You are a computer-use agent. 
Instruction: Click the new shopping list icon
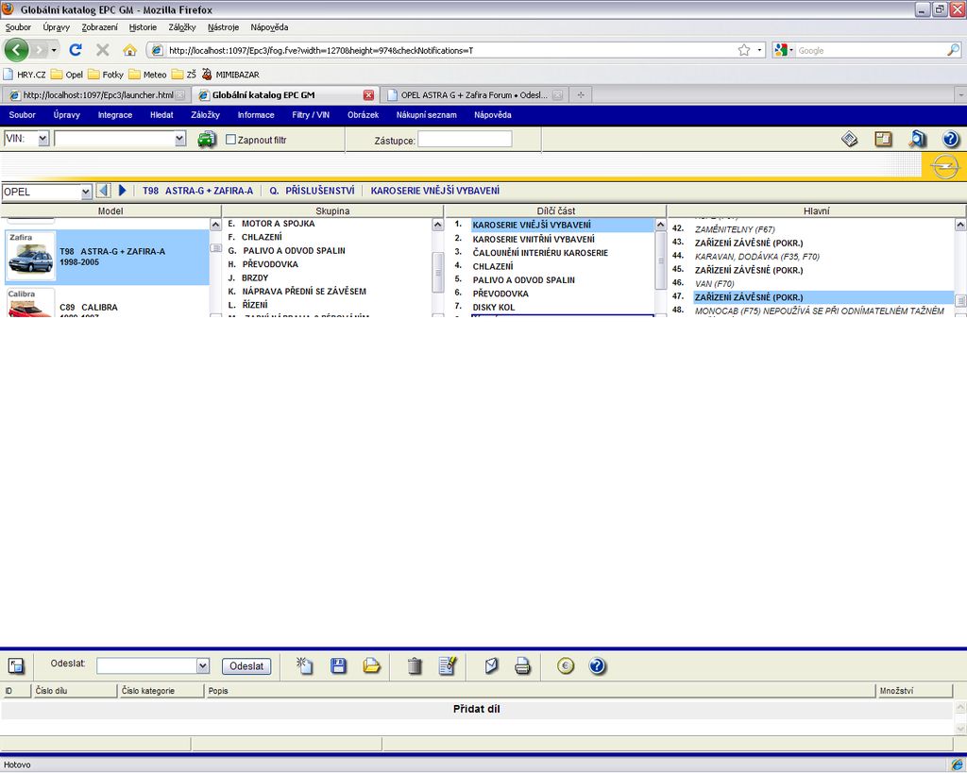coord(305,665)
